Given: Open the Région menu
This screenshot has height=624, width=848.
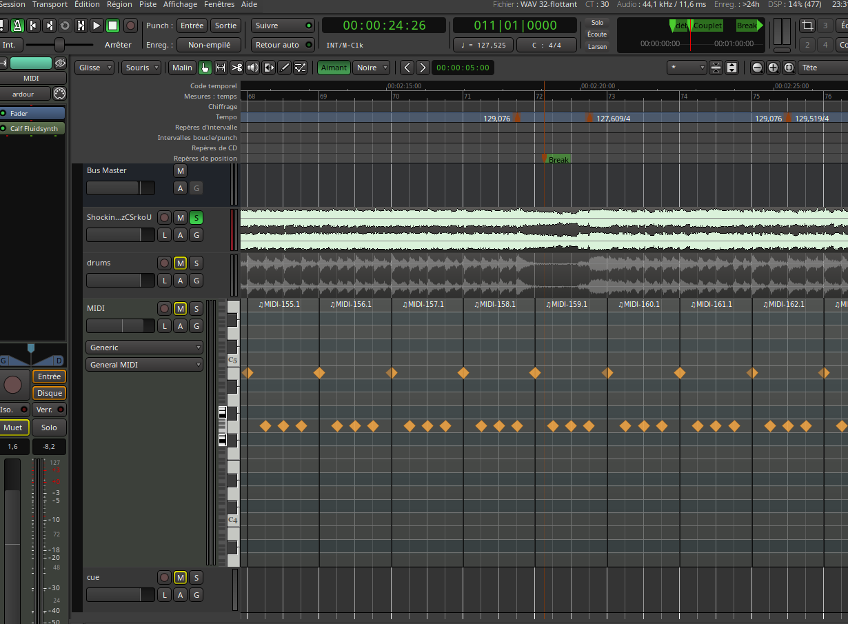Looking at the screenshot, I should click(119, 4).
